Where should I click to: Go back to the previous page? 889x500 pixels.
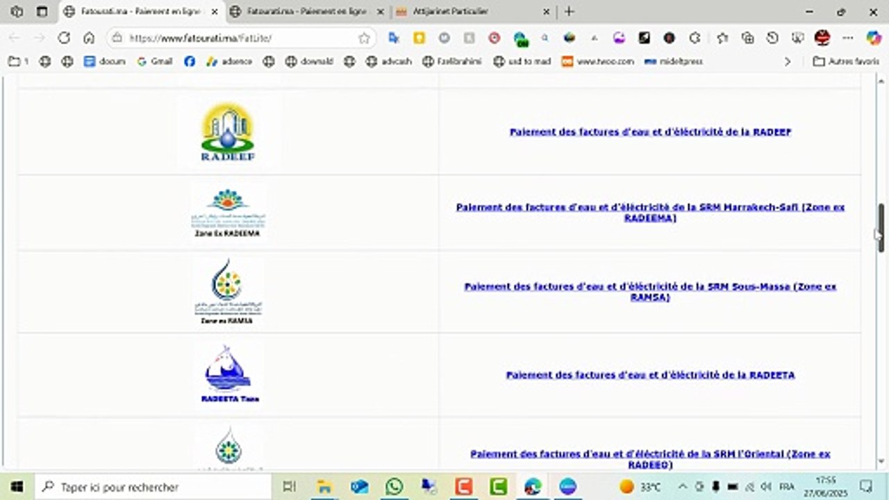click(x=14, y=38)
